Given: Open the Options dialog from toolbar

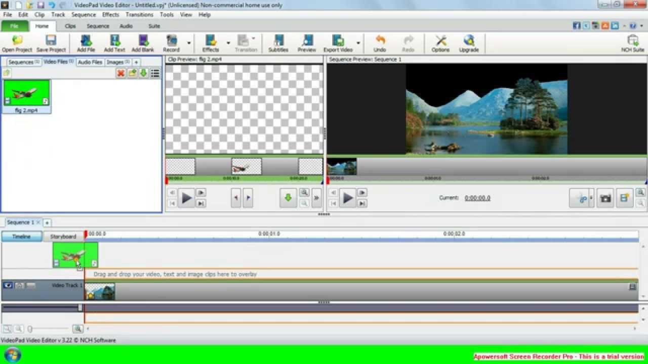Looking at the screenshot, I should pyautogui.click(x=440, y=44).
